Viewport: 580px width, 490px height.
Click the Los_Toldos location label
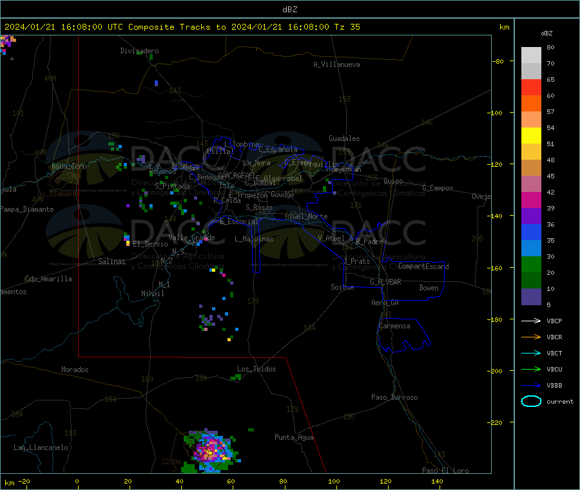256,369
